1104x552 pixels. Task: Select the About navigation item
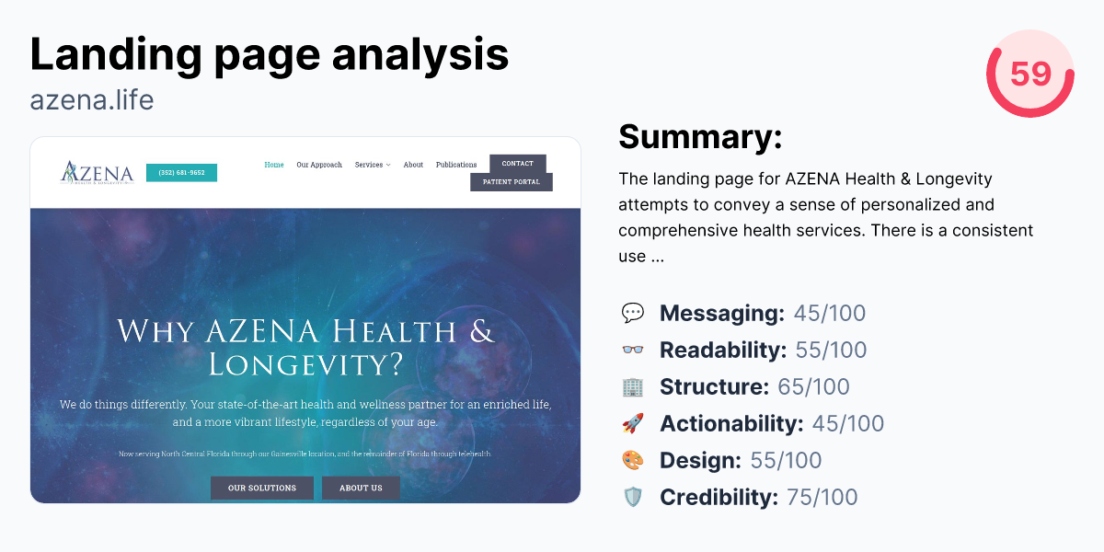[x=412, y=165]
